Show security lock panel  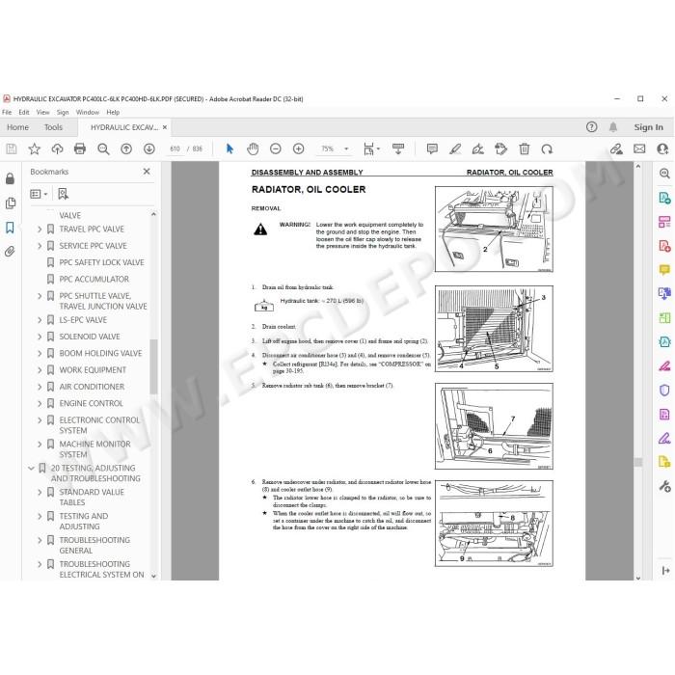point(10,178)
